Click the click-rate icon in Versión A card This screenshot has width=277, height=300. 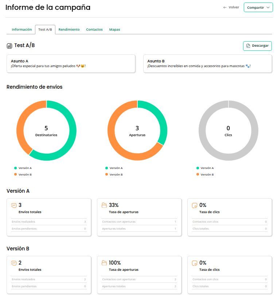point(195,205)
